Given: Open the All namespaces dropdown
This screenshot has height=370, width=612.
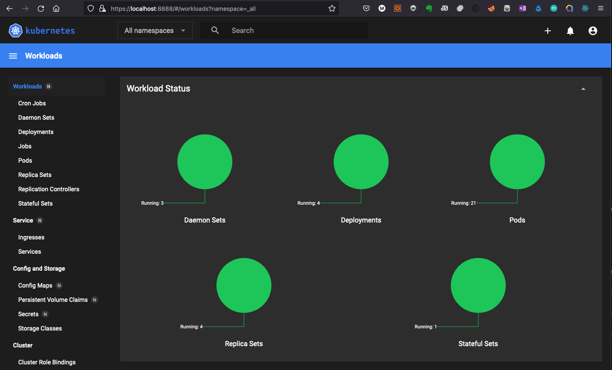Looking at the screenshot, I should (155, 30).
